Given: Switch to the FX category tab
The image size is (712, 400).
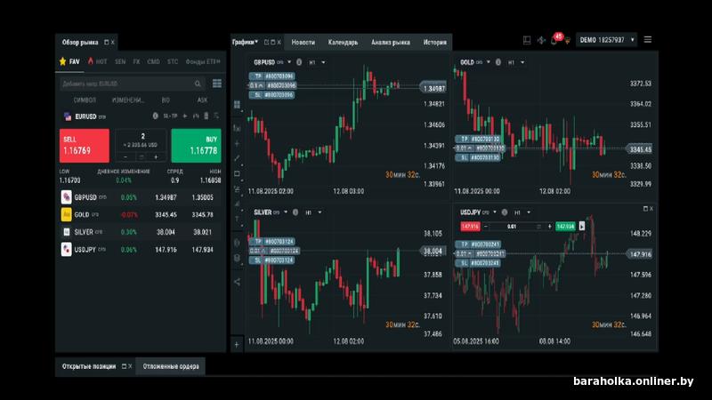Looking at the screenshot, I should point(136,61).
